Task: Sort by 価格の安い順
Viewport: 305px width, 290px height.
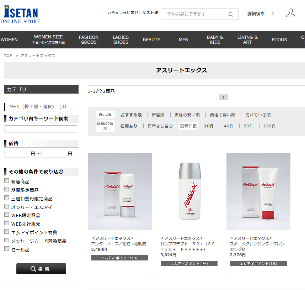Action: [187, 115]
